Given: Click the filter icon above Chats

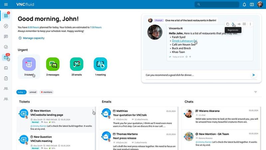Looking at the screenshot, I should pos(255,92).
